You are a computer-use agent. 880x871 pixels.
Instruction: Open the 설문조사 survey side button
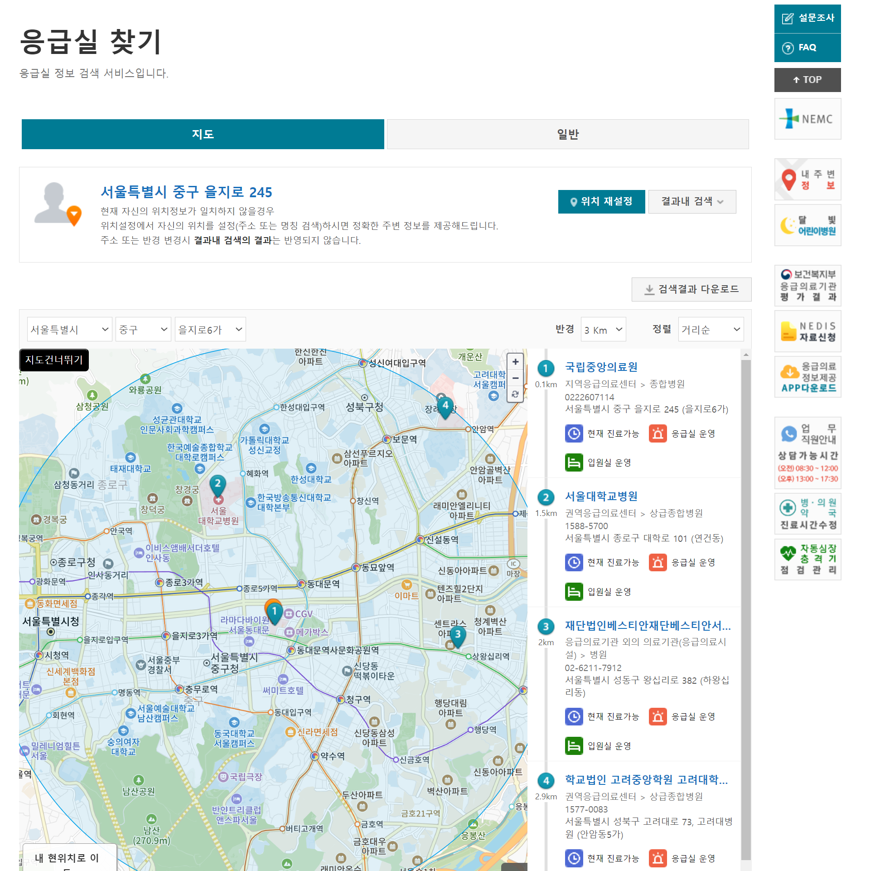807,18
